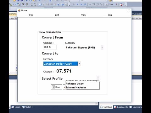151x113 pixels.
Task: Switch to Call Stack tab
Action: (x=106, y=107)
